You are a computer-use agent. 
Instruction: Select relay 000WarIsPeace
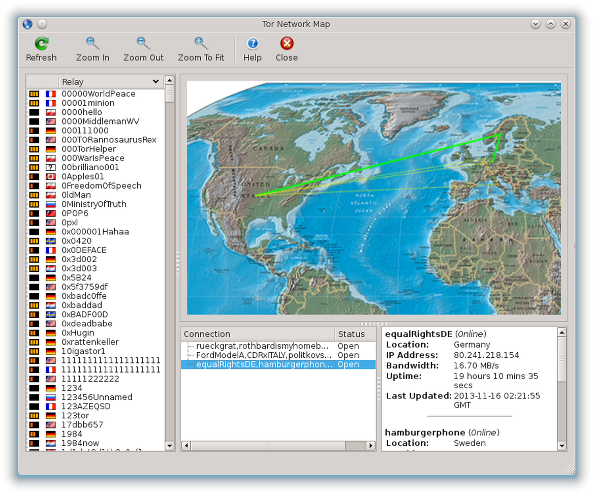click(93, 158)
